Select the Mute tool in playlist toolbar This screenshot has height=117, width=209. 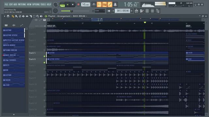pos(24,16)
